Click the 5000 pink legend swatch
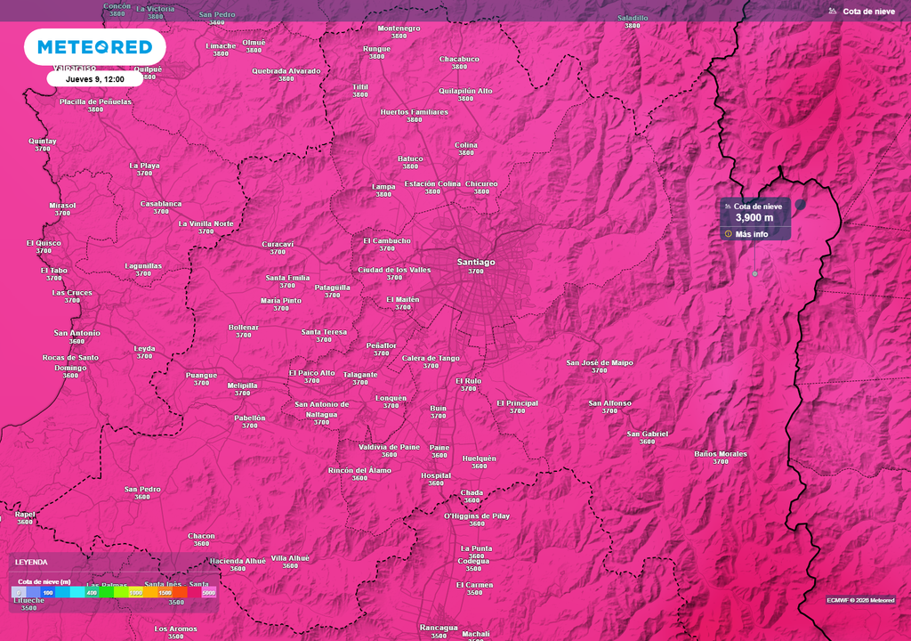This screenshot has height=641, width=911. coord(208,592)
